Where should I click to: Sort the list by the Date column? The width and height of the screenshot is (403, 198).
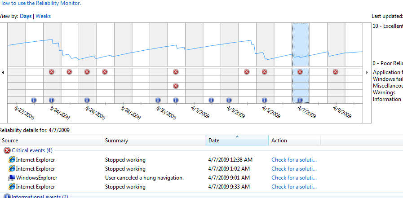pyautogui.click(x=237, y=141)
